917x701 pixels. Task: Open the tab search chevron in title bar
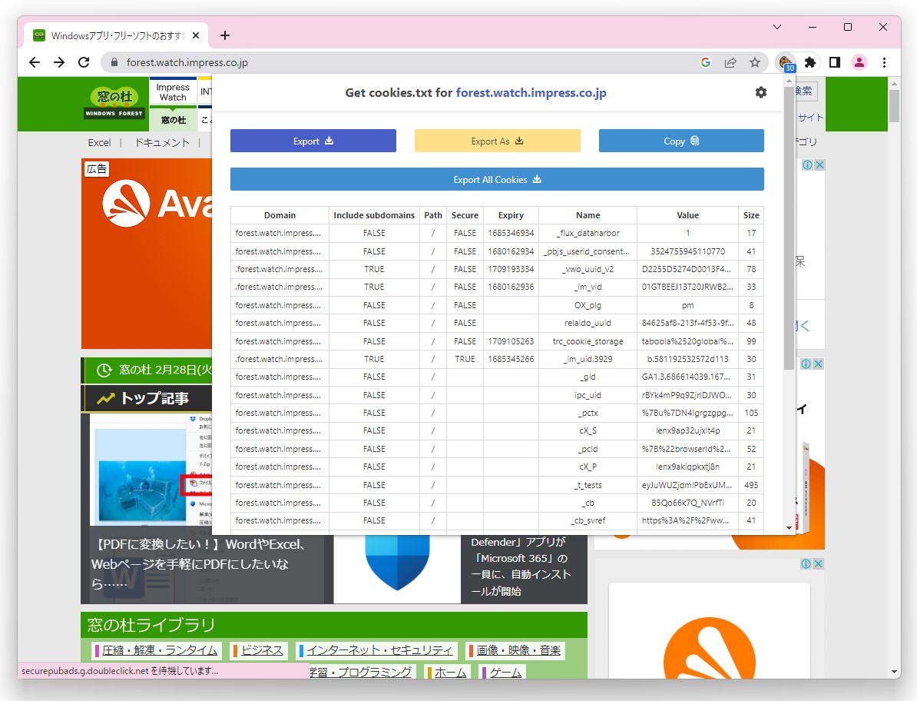[777, 27]
